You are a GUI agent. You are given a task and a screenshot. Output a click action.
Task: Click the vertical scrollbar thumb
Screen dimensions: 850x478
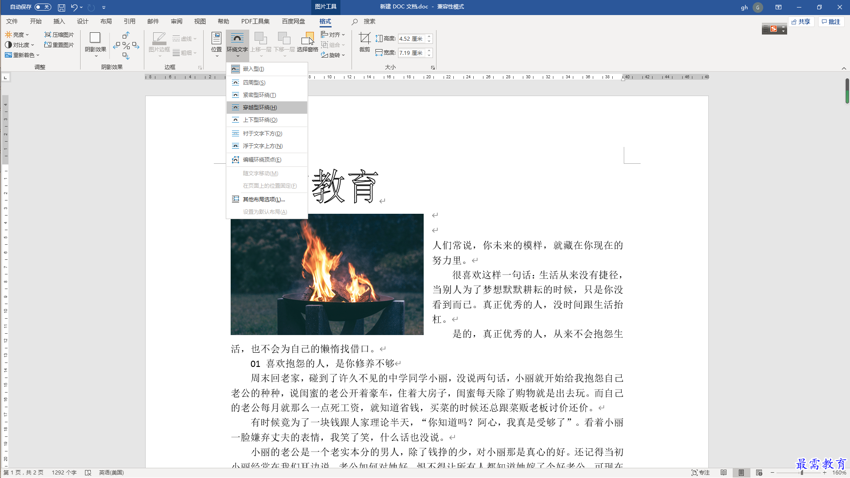[x=847, y=91]
